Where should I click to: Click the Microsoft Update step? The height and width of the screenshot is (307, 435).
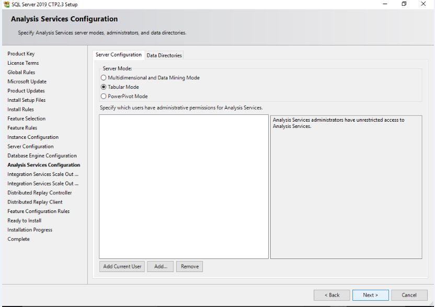pos(27,81)
